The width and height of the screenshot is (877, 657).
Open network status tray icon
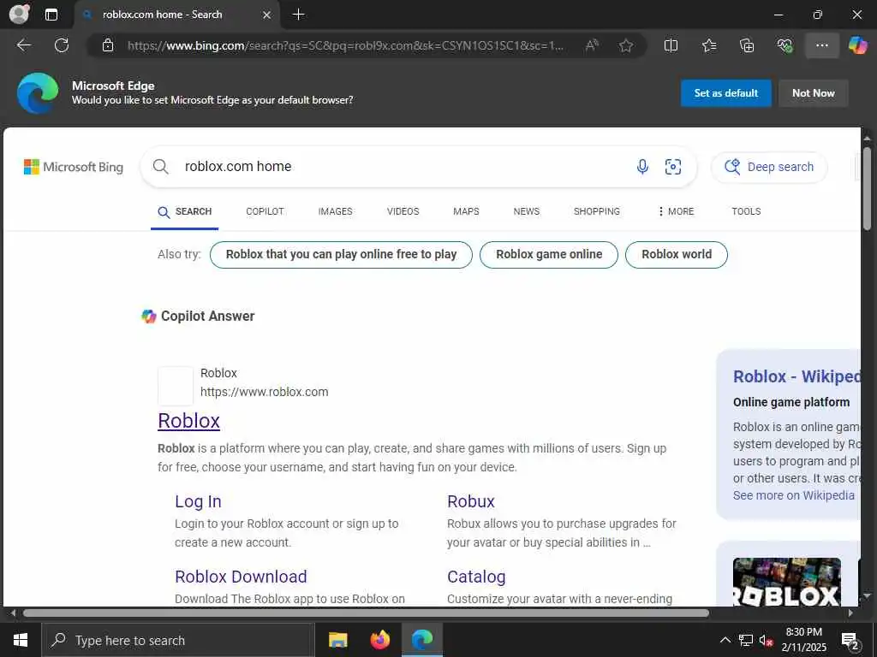click(746, 640)
